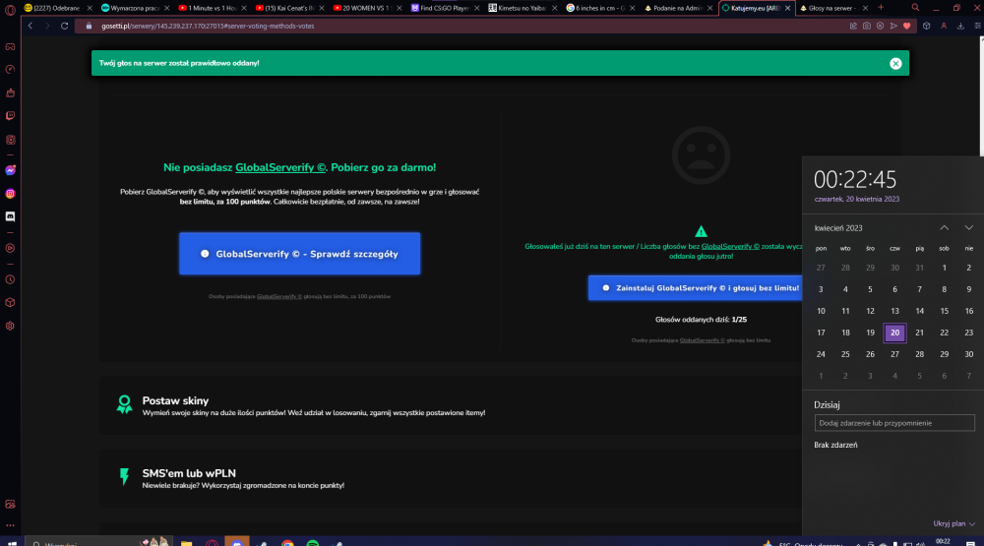Open History clock icon in sidebar
984x546 pixels.
10,280
